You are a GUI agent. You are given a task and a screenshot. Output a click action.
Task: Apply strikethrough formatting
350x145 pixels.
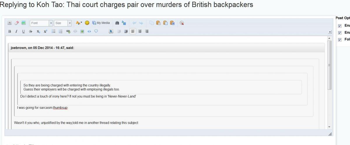tap(31, 31)
